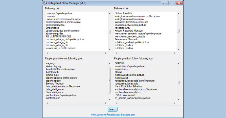
Task: Click the Followers List scroll up arrow
Action: (179, 14)
